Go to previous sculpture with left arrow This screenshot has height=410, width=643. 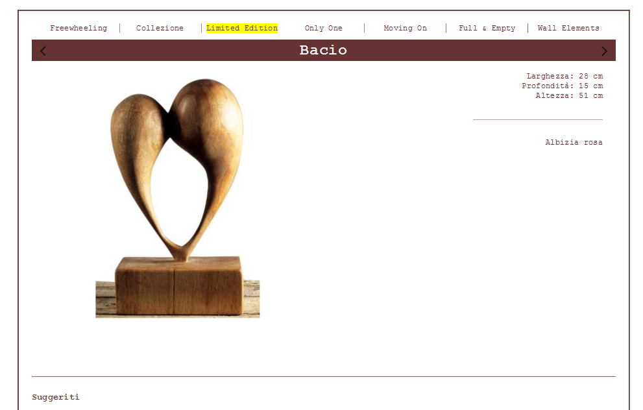pos(43,51)
